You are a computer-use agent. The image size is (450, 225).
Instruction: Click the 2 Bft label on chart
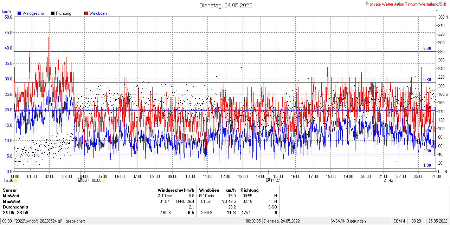(x=427, y=151)
